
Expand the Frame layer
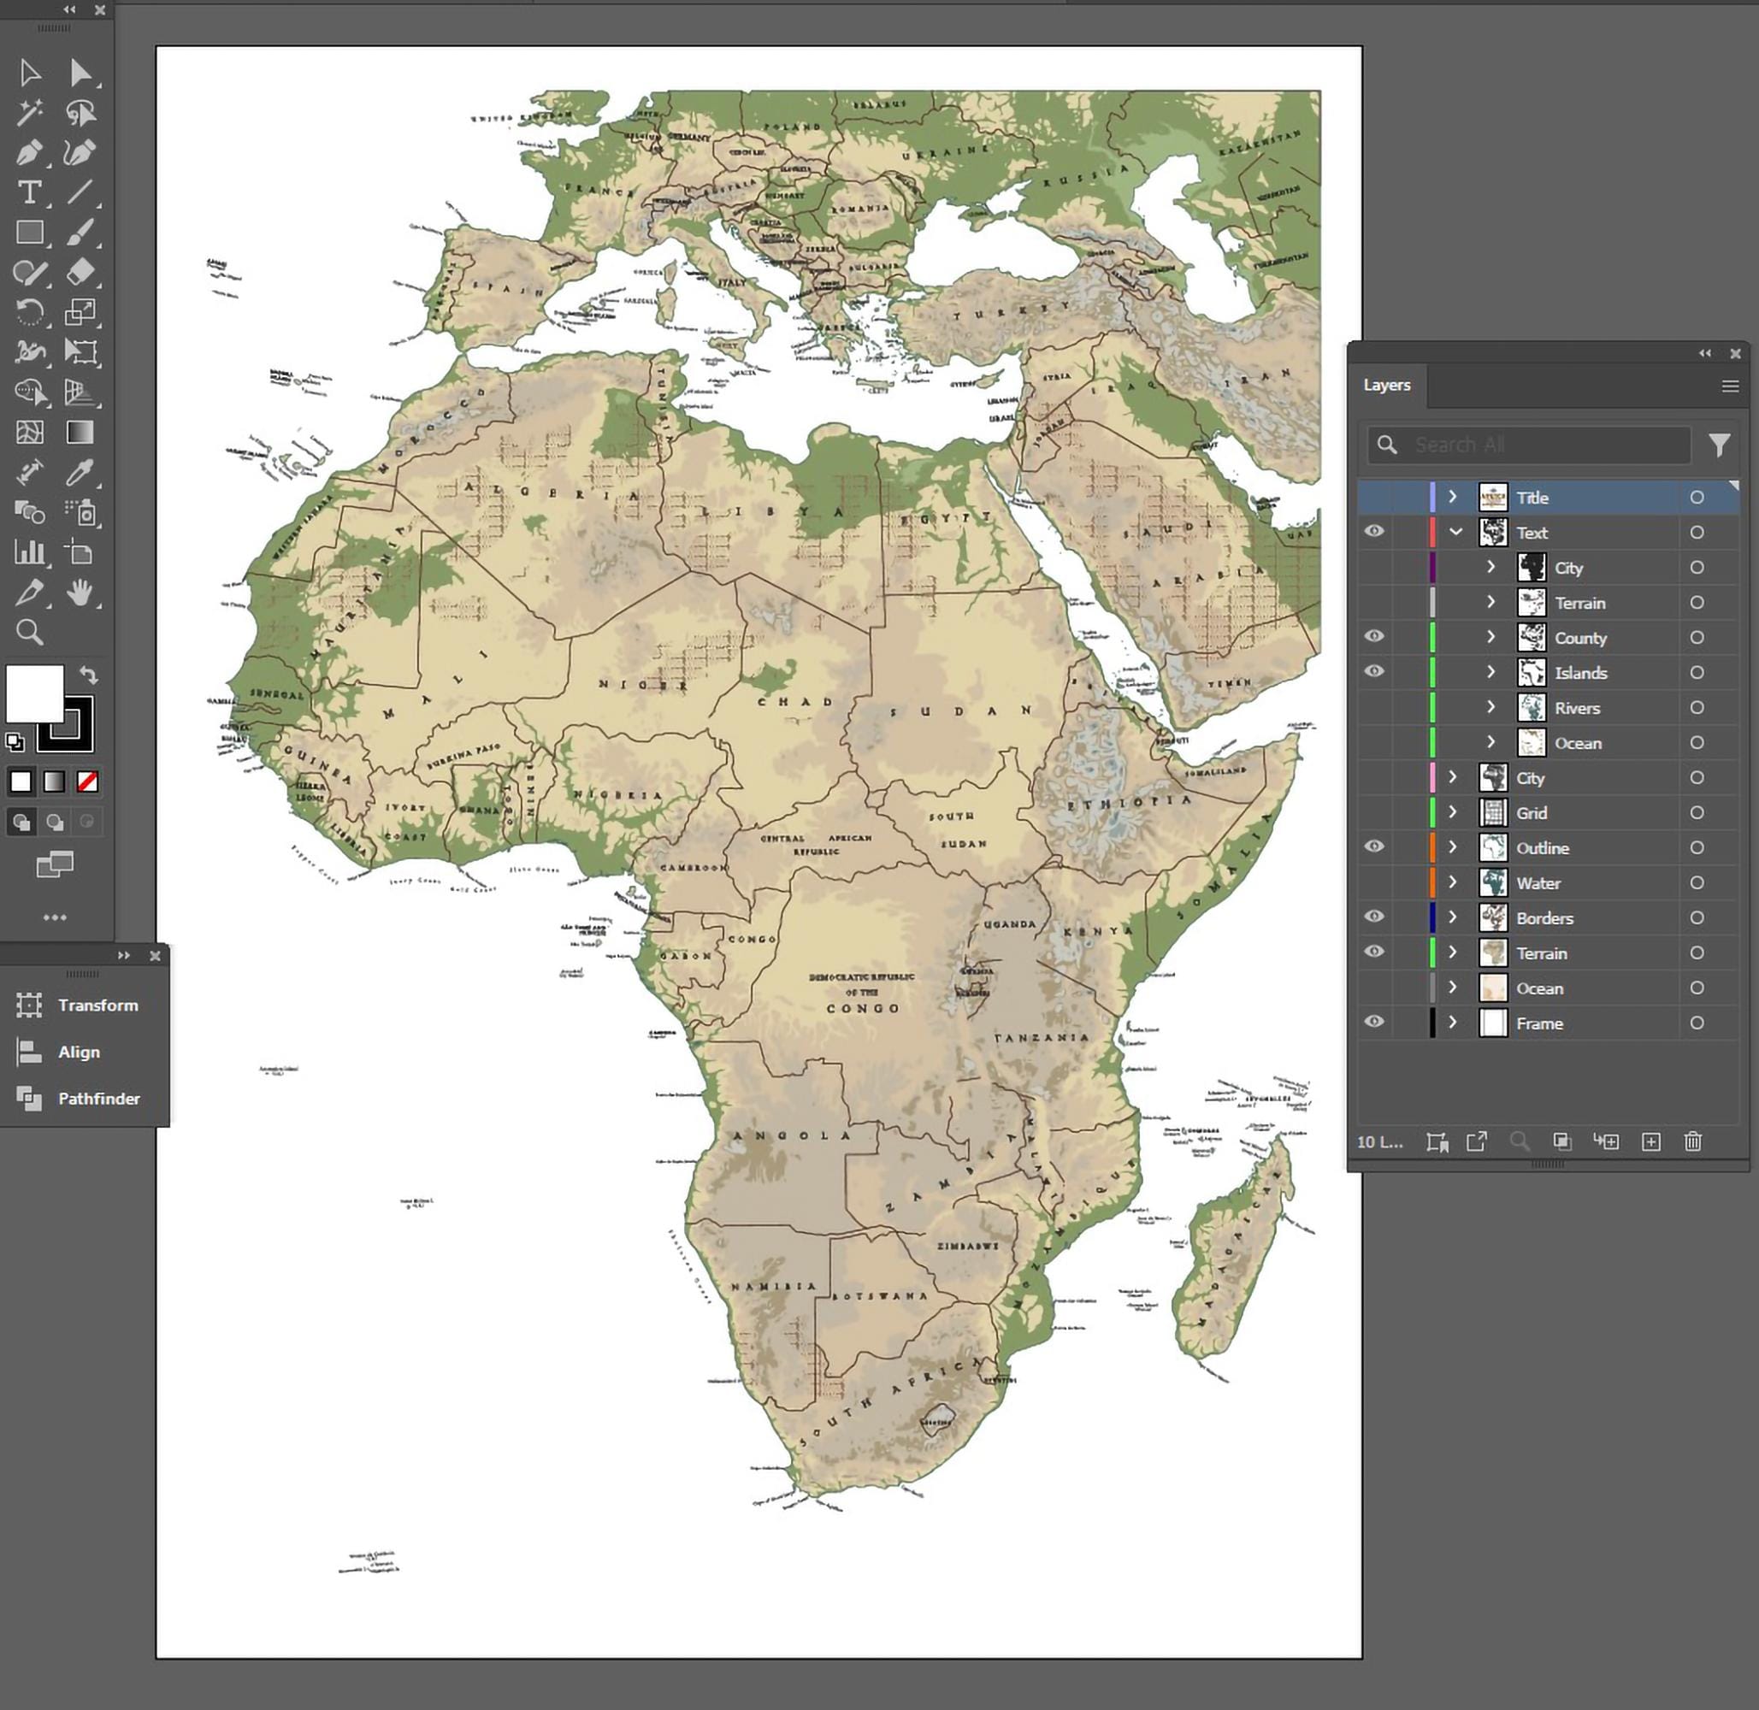pyautogui.click(x=1453, y=1022)
